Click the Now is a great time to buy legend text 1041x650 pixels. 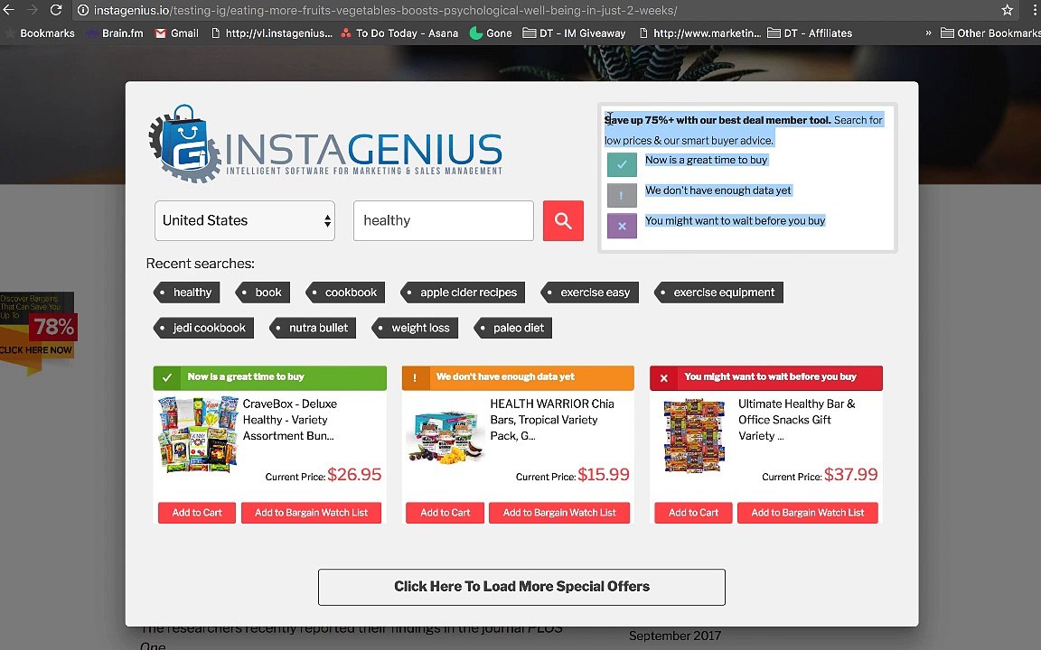707,160
